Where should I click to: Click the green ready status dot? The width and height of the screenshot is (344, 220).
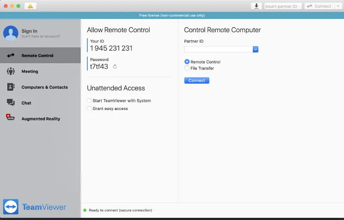point(85,210)
